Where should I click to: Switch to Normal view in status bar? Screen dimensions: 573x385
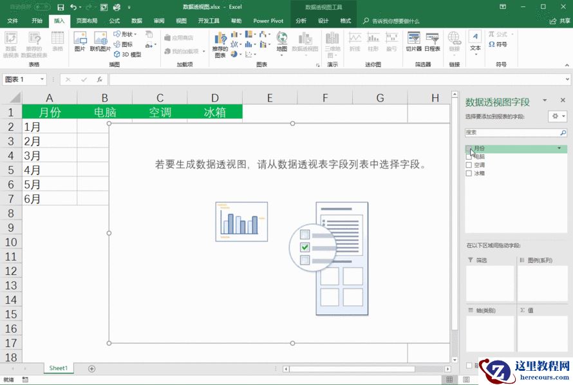pyautogui.click(x=449, y=379)
